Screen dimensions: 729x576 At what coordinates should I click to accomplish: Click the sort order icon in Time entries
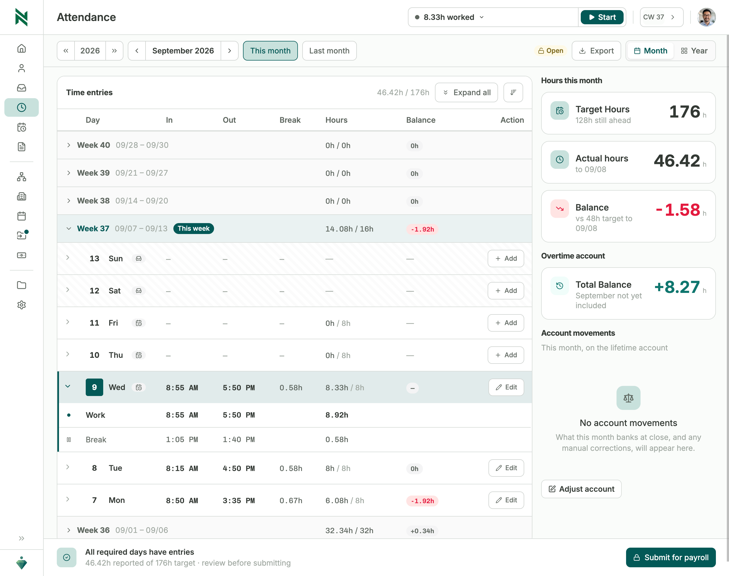point(513,92)
